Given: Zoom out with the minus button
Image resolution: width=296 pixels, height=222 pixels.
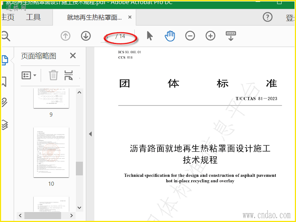Looking at the screenshot, I should [190, 36].
